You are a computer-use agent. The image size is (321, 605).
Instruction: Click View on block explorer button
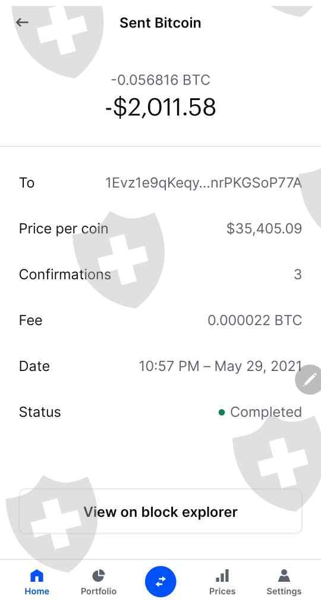point(160,512)
